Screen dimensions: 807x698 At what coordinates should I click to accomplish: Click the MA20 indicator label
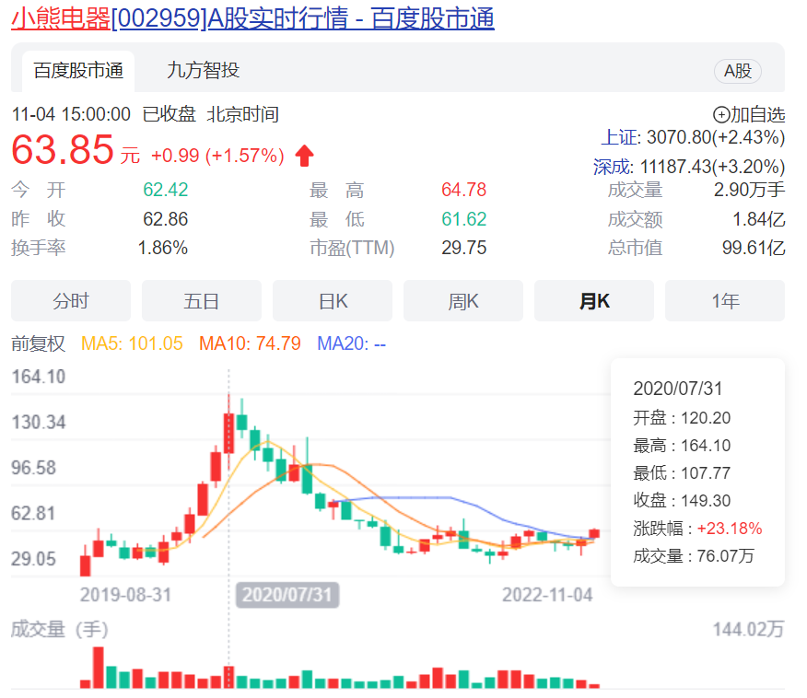[351, 343]
